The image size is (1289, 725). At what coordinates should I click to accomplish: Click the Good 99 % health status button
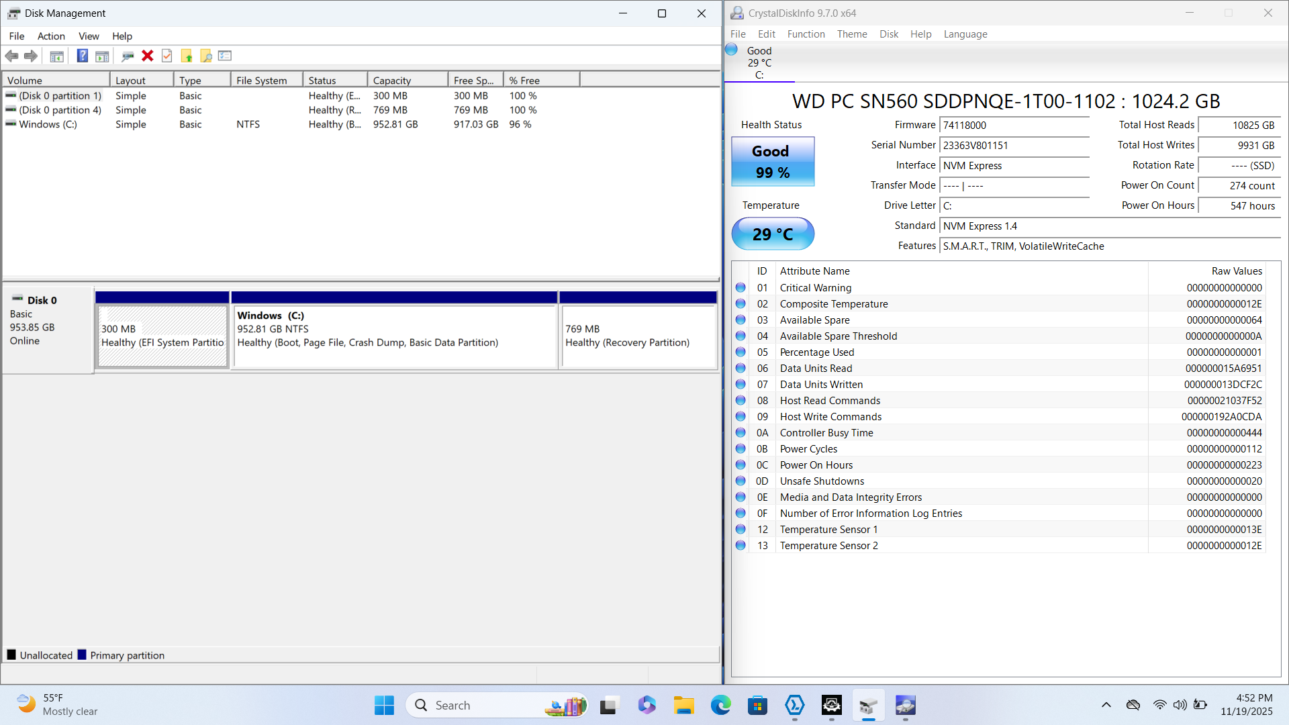click(772, 162)
